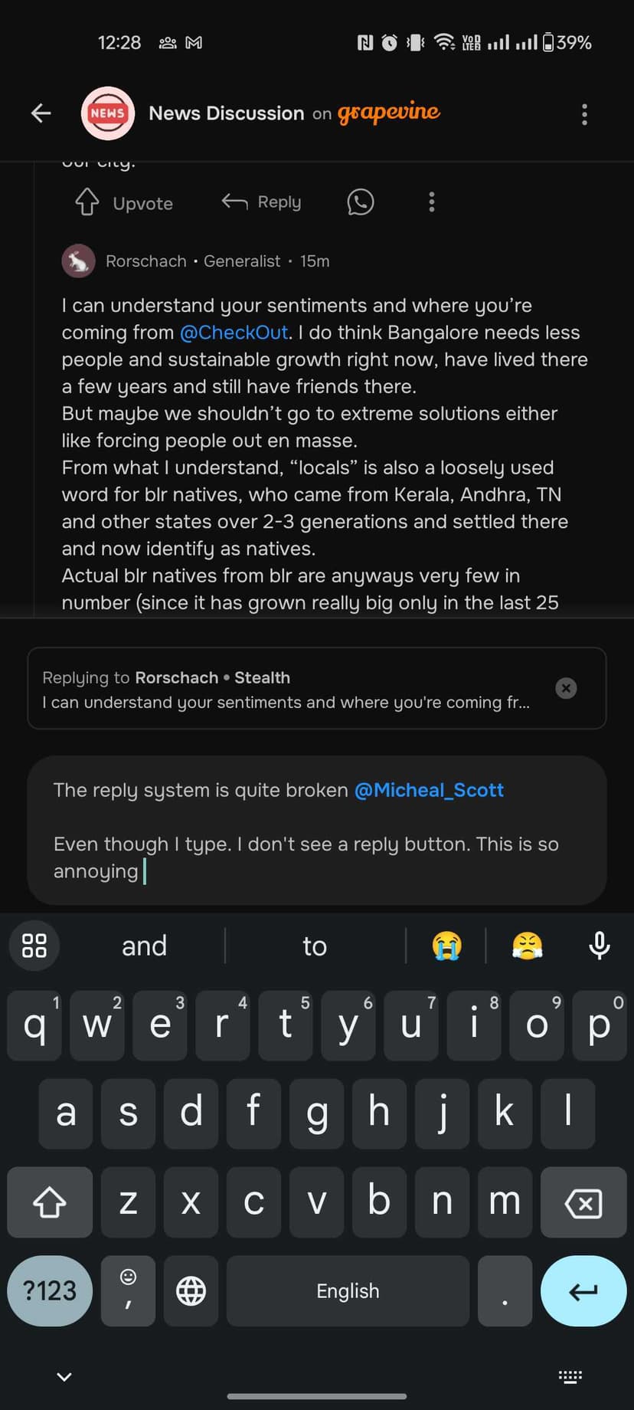
Task: Tap the globe key to switch language
Action: (190, 1291)
